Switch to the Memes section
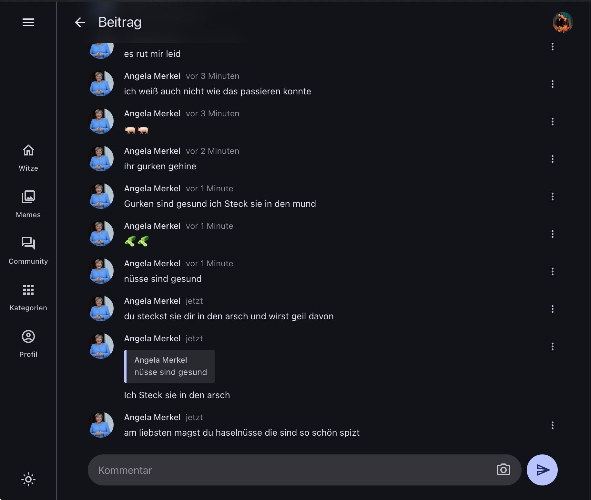The width and height of the screenshot is (591, 500). point(28,204)
